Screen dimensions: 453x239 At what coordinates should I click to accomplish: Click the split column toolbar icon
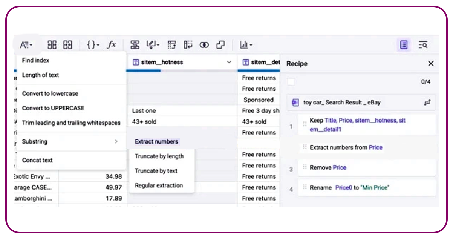[52, 45]
